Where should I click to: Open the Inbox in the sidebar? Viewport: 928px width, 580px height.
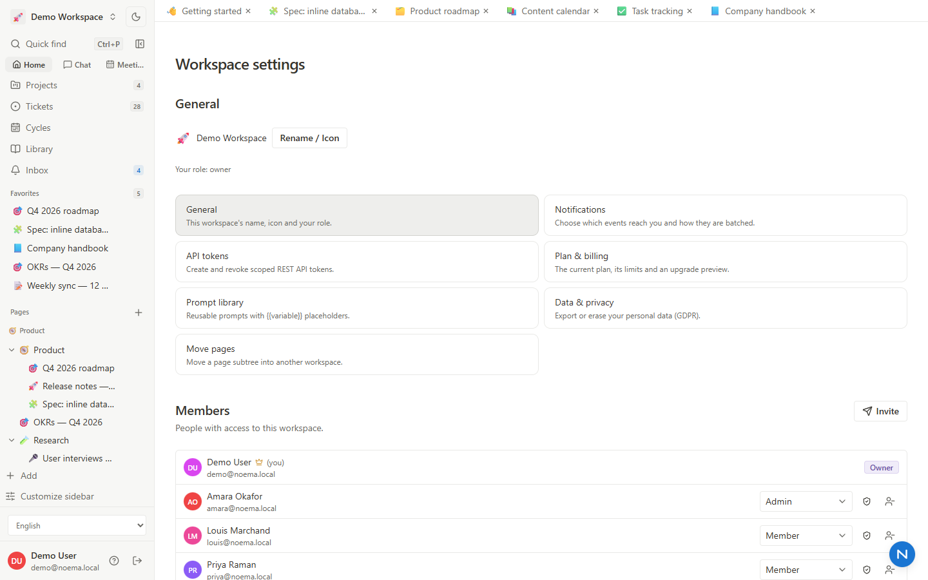click(77, 170)
